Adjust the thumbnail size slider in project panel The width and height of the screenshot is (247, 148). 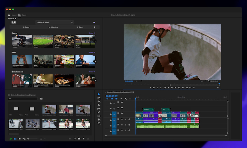coord(32,139)
